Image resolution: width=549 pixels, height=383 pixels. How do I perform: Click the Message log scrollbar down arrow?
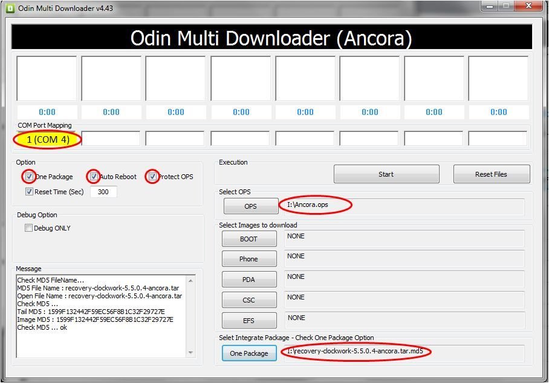point(191,353)
